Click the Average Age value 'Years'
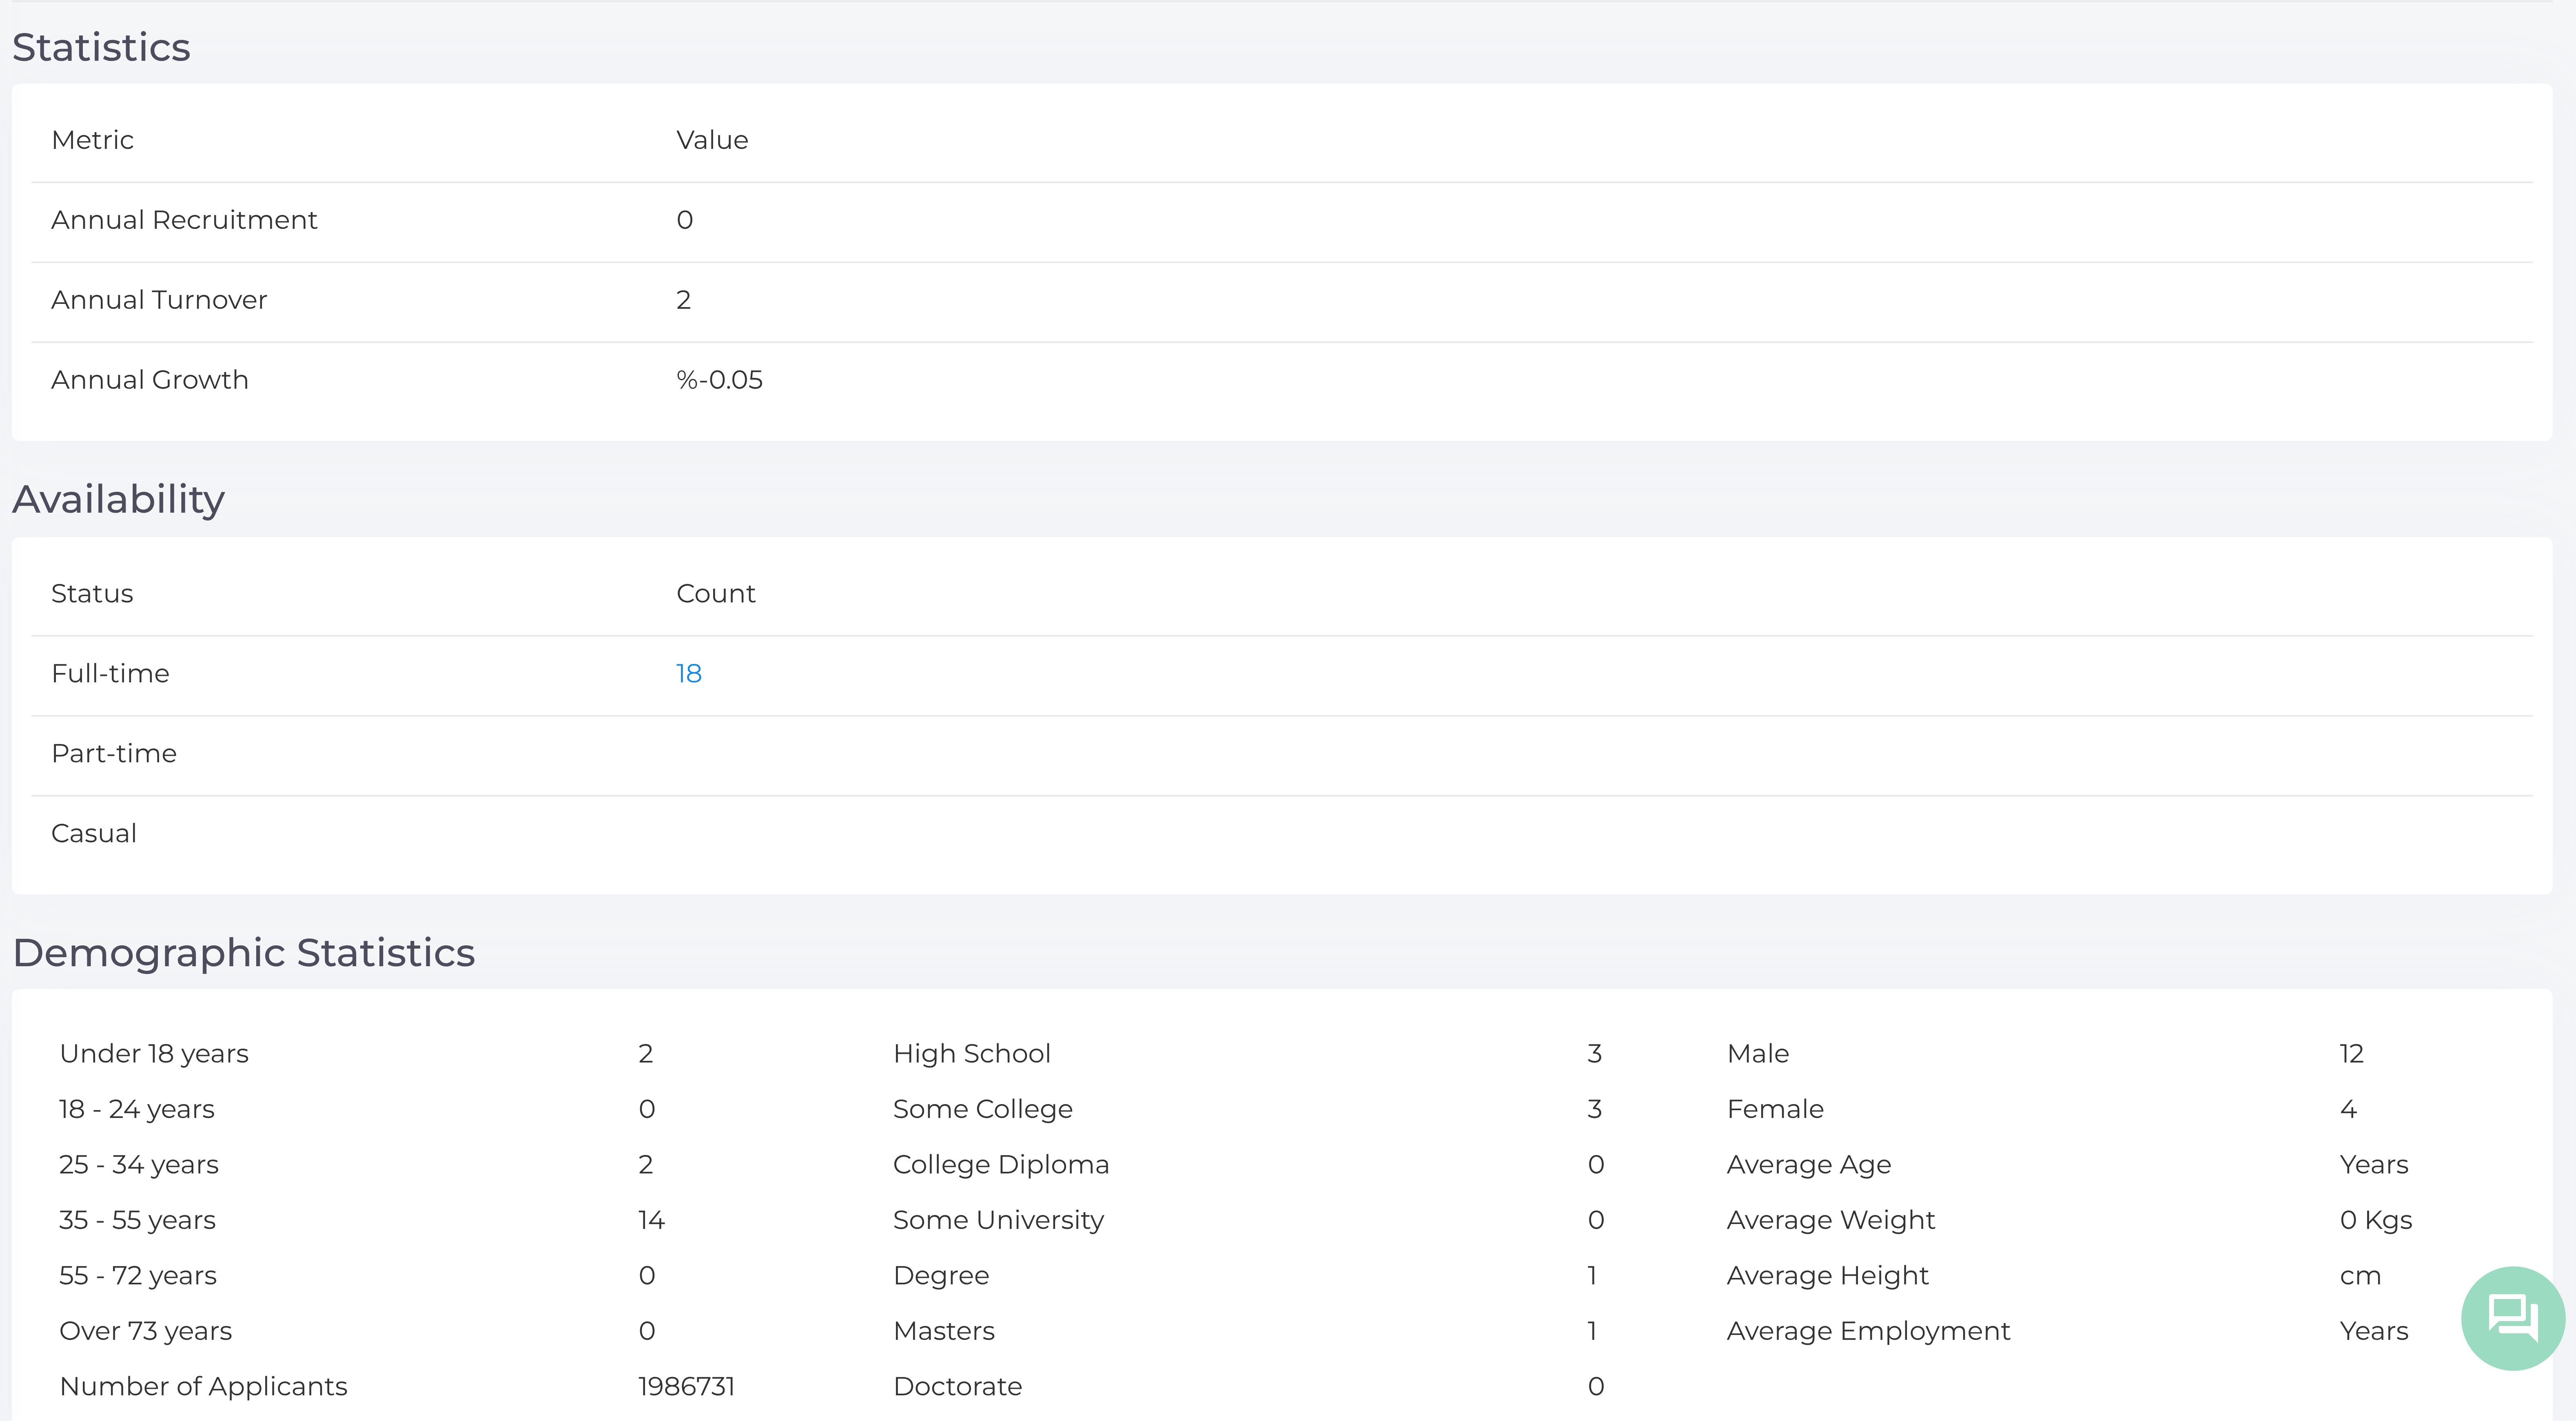 point(2374,1165)
